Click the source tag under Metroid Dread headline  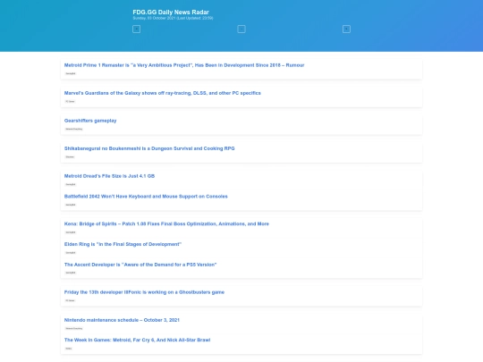(x=71, y=184)
